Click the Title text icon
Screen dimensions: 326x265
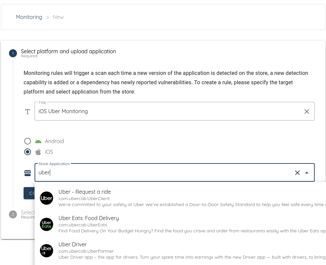28,112
